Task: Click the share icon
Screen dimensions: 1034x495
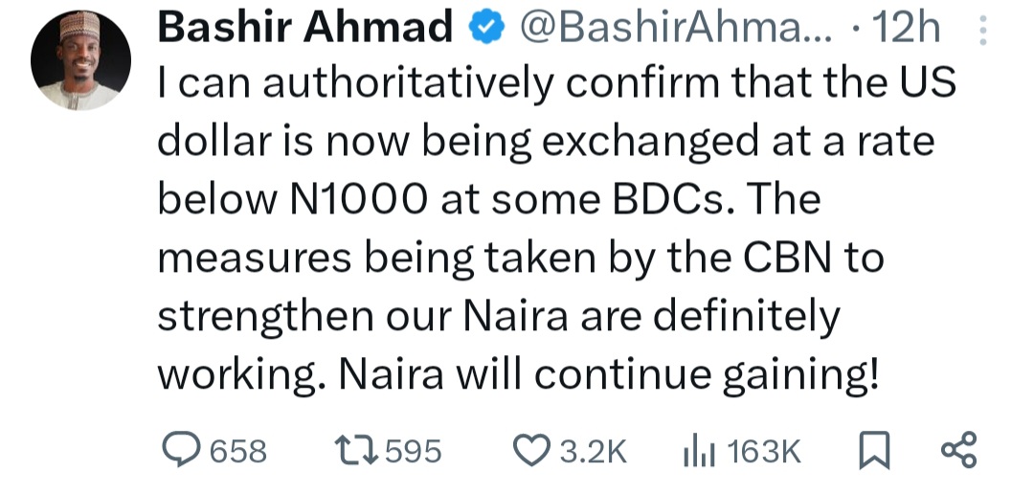Action: tap(958, 450)
